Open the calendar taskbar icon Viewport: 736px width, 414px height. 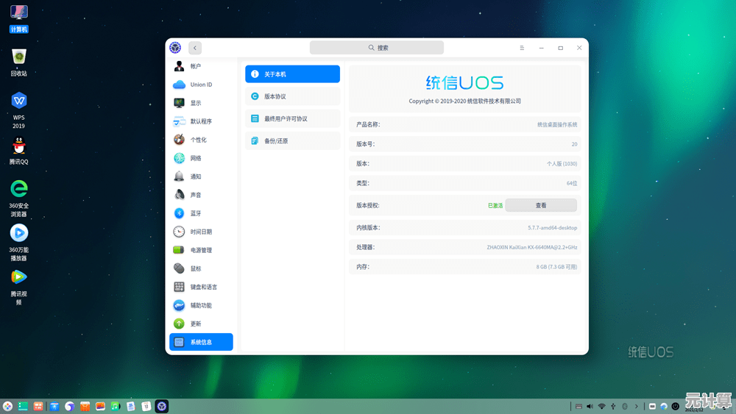(146, 406)
